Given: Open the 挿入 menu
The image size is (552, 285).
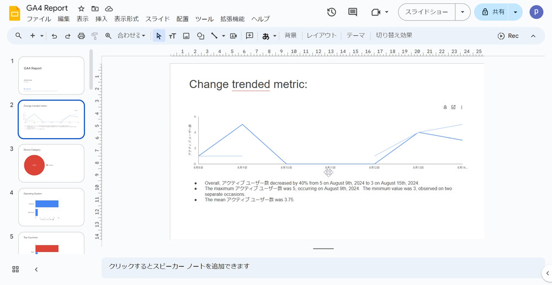Looking at the screenshot, I should point(102,19).
